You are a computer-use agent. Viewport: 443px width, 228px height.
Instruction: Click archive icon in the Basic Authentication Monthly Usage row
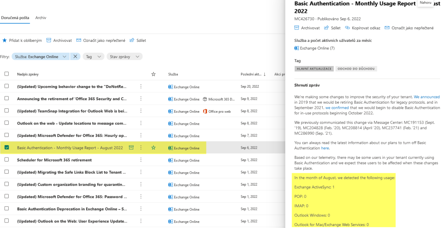click(x=131, y=147)
